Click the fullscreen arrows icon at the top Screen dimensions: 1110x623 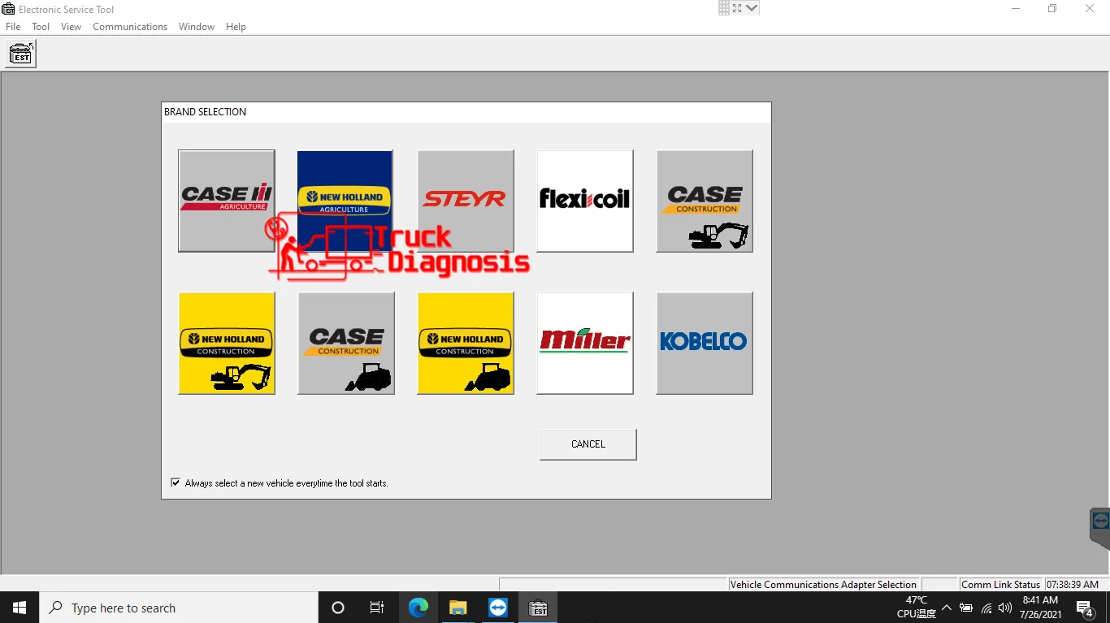(737, 8)
